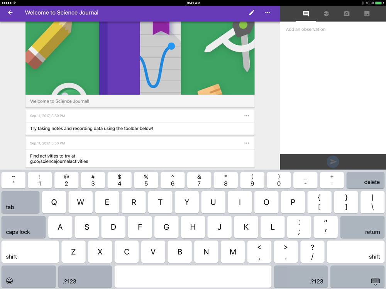The width and height of the screenshot is (386, 289).
Task: Tap the plus and equals key
Action: click(x=332, y=180)
